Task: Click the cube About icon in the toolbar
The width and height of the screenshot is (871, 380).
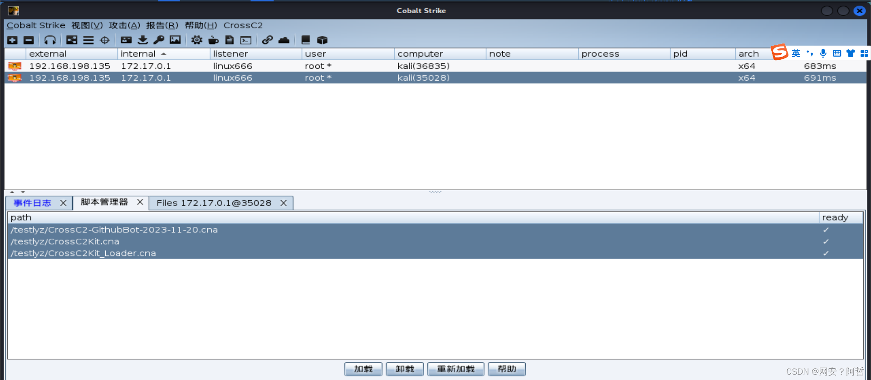Action: pyautogui.click(x=322, y=40)
